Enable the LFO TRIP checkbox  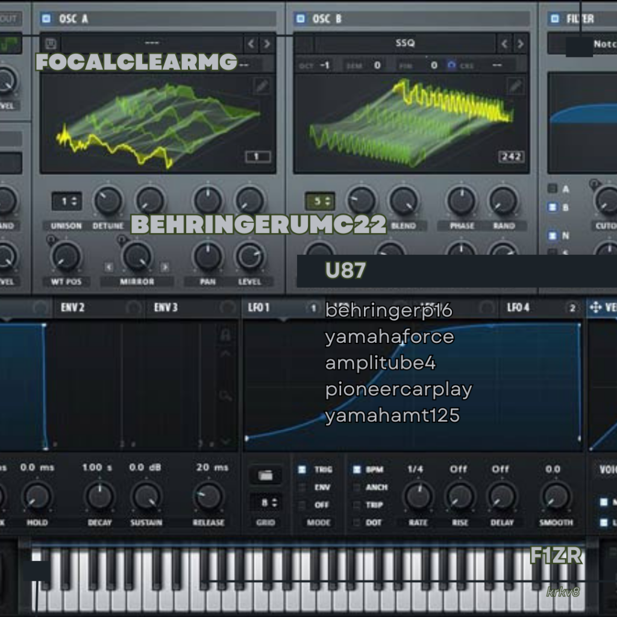tap(357, 505)
